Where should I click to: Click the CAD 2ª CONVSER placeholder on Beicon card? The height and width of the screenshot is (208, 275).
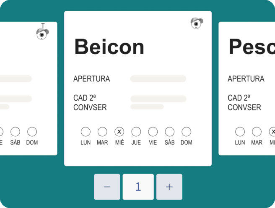(158, 99)
